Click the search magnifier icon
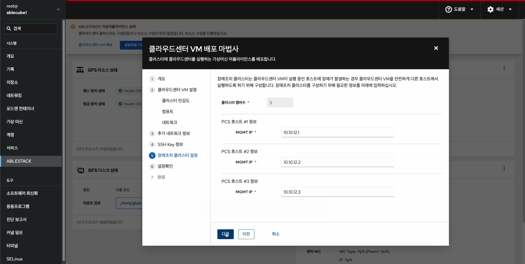Image resolution: width=525 pixels, height=264 pixels. (9, 29)
